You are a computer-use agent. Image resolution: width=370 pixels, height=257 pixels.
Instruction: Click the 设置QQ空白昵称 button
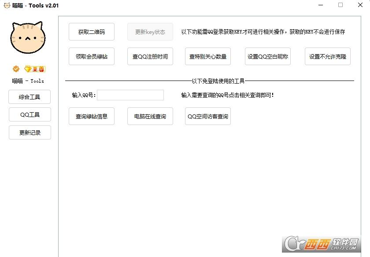268,56
